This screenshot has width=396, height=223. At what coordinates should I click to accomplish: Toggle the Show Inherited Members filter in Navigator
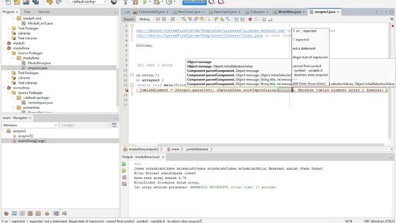tap(6, 213)
